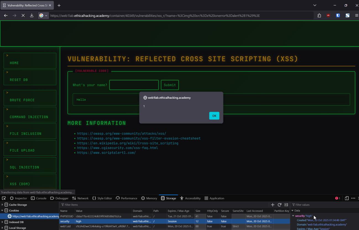Open the downloads toolbar icon
This screenshot has height=230, width=359.
[32, 15]
